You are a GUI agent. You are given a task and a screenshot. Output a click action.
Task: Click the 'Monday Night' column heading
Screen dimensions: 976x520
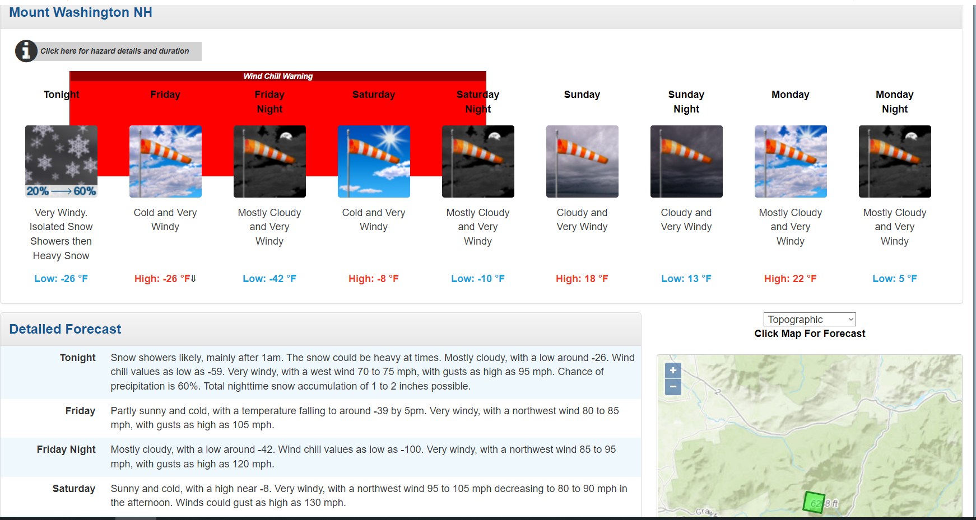[895, 102]
